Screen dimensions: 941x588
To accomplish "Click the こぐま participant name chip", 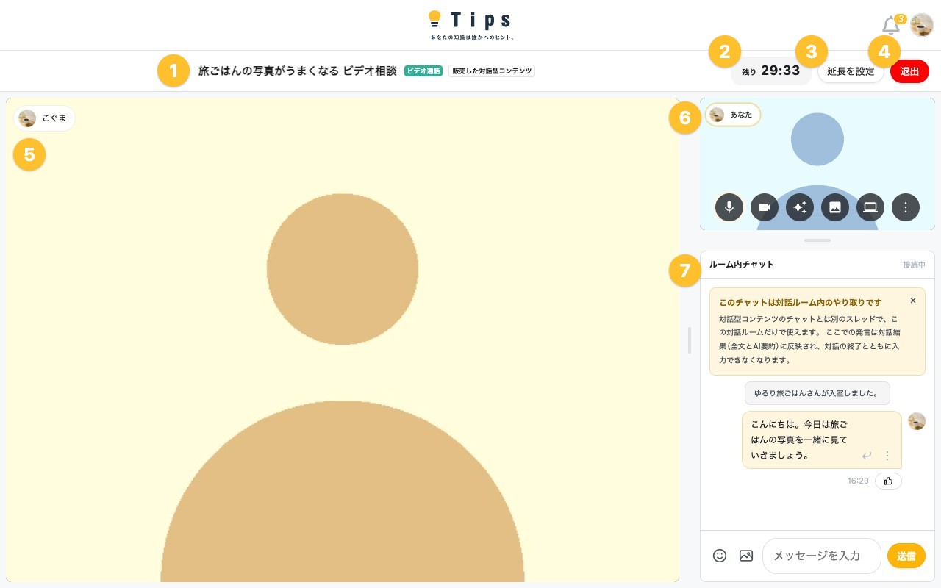I will click(45, 118).
